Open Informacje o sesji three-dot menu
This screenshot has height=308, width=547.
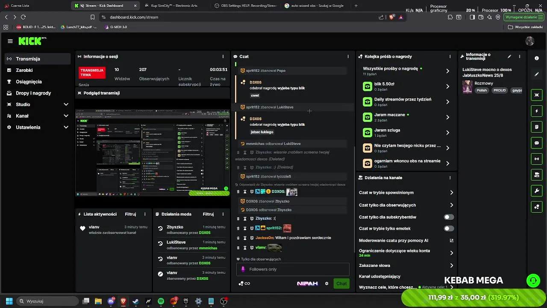[x=223, y=56]
